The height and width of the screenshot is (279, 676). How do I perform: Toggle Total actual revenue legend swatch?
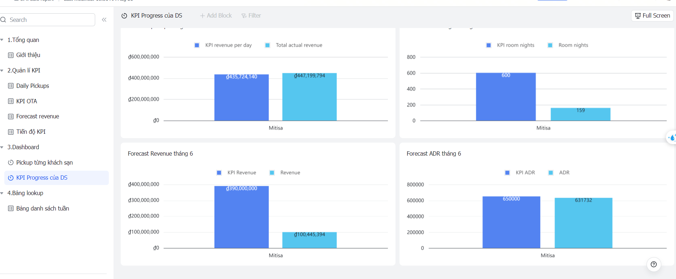pos(267,45)
